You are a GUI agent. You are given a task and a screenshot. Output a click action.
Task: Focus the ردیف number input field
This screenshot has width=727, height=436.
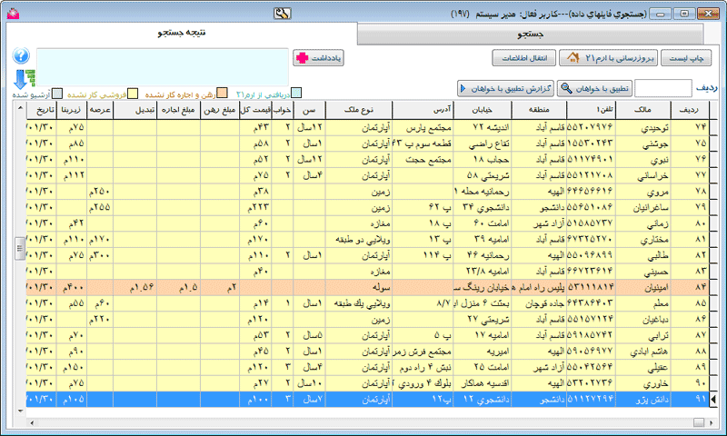pos(663,88)
